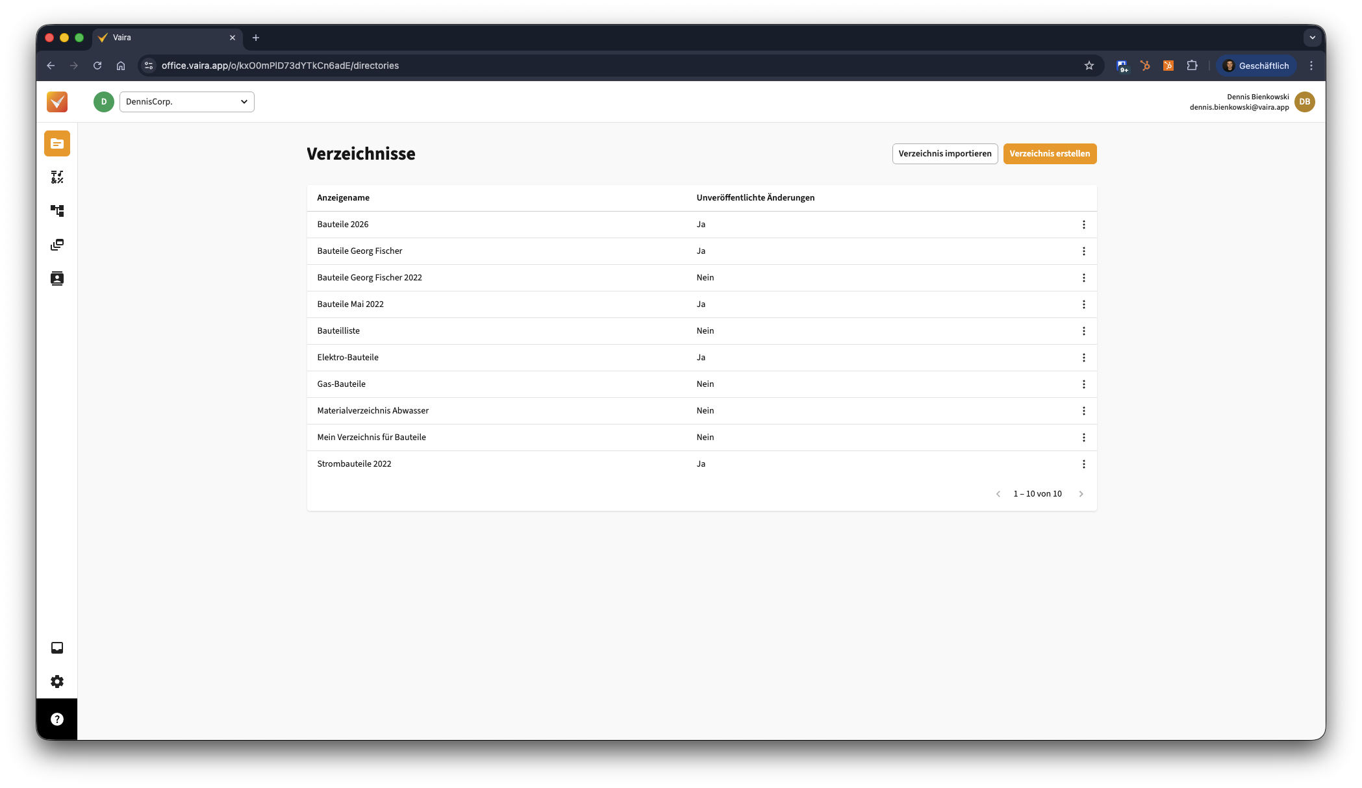
Task: Open the directories icon in sidebar
Action: (57, 143)
